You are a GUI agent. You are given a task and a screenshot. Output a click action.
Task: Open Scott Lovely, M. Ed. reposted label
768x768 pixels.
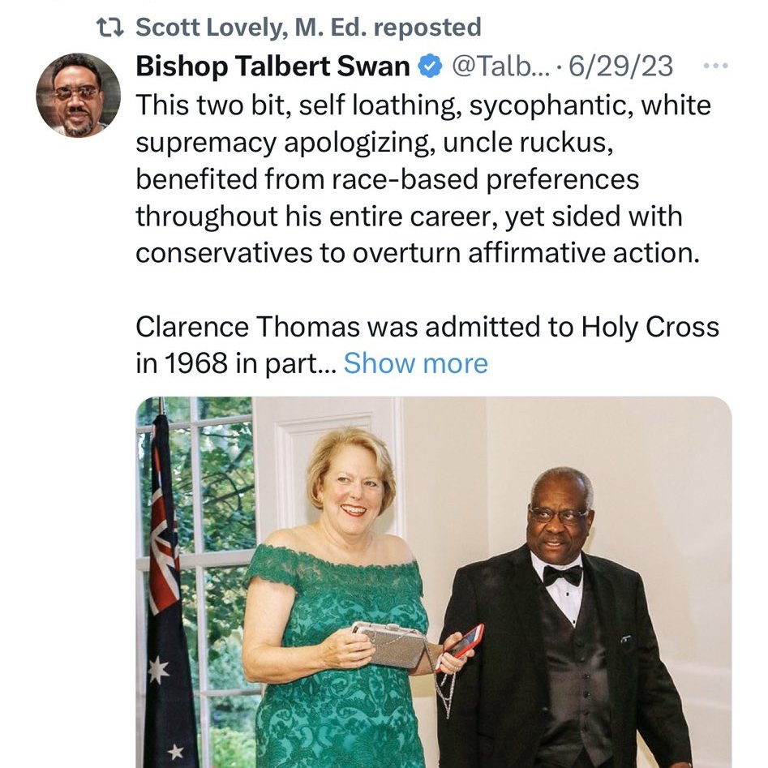click(308, 28)
